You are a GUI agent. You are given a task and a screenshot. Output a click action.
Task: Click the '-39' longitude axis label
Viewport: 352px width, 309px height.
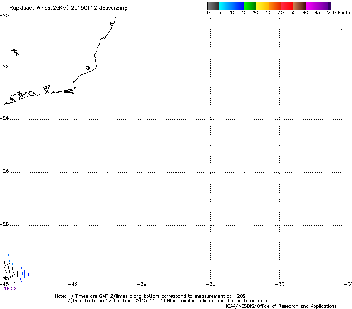coord(142,284)
